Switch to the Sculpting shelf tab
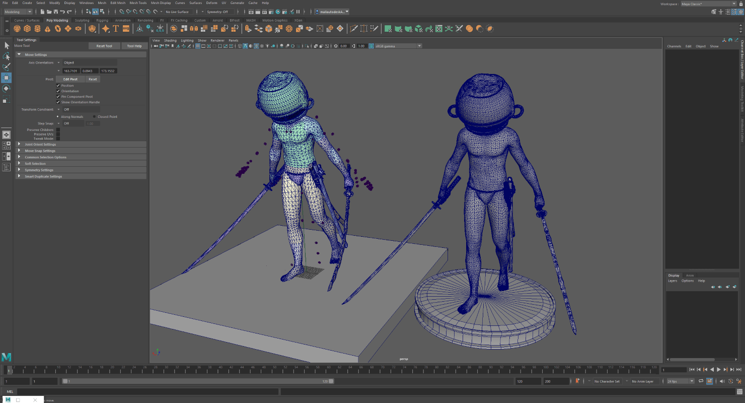Image resolution: width=745 pixels, height=403 pixels. click(x=82, y=20)
